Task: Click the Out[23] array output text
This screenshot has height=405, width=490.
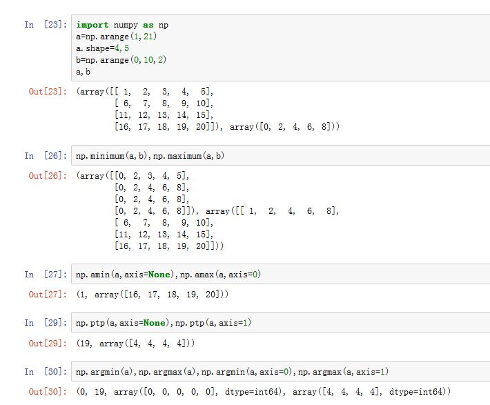Action: 207,109
